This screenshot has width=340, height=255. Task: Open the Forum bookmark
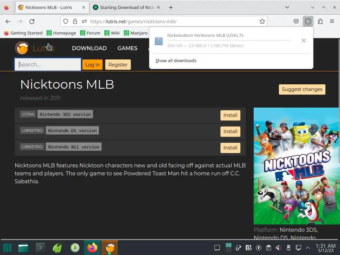90,33
